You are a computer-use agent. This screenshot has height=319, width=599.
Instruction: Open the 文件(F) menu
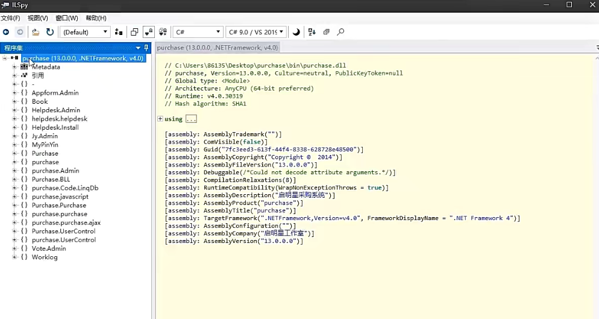tap(10, 18)
